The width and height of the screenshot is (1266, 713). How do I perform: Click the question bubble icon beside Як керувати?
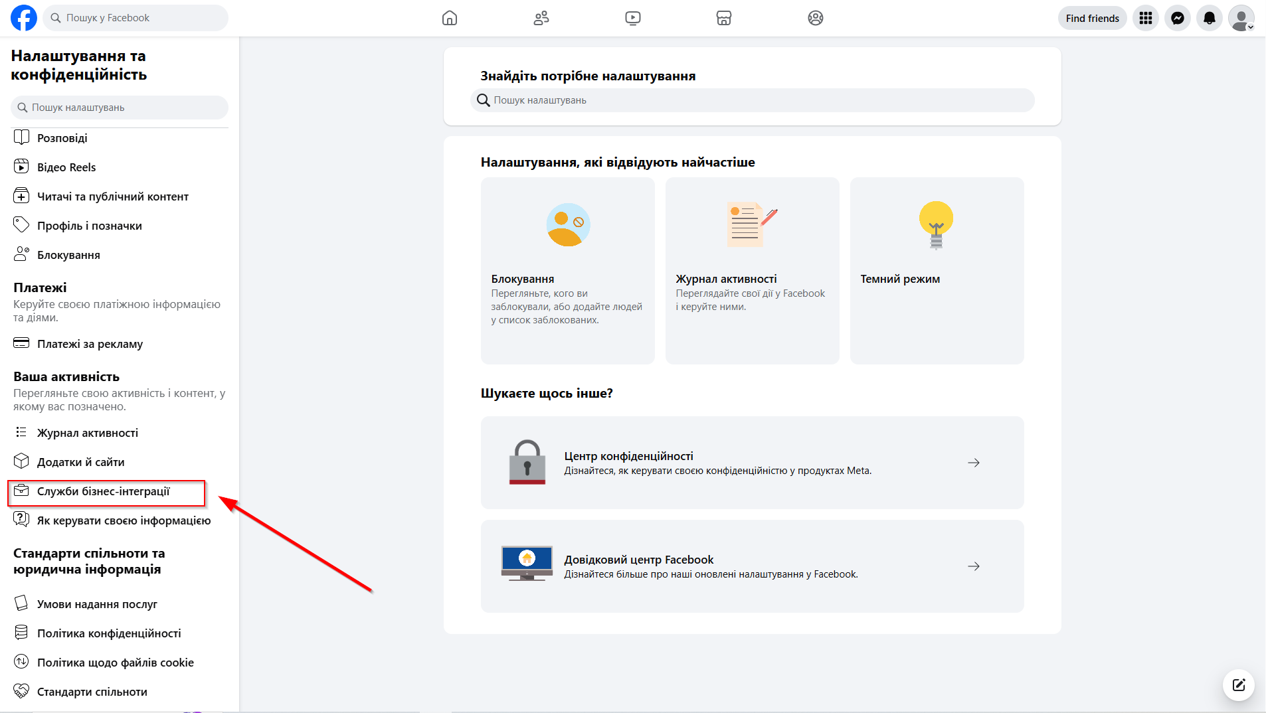21,519
